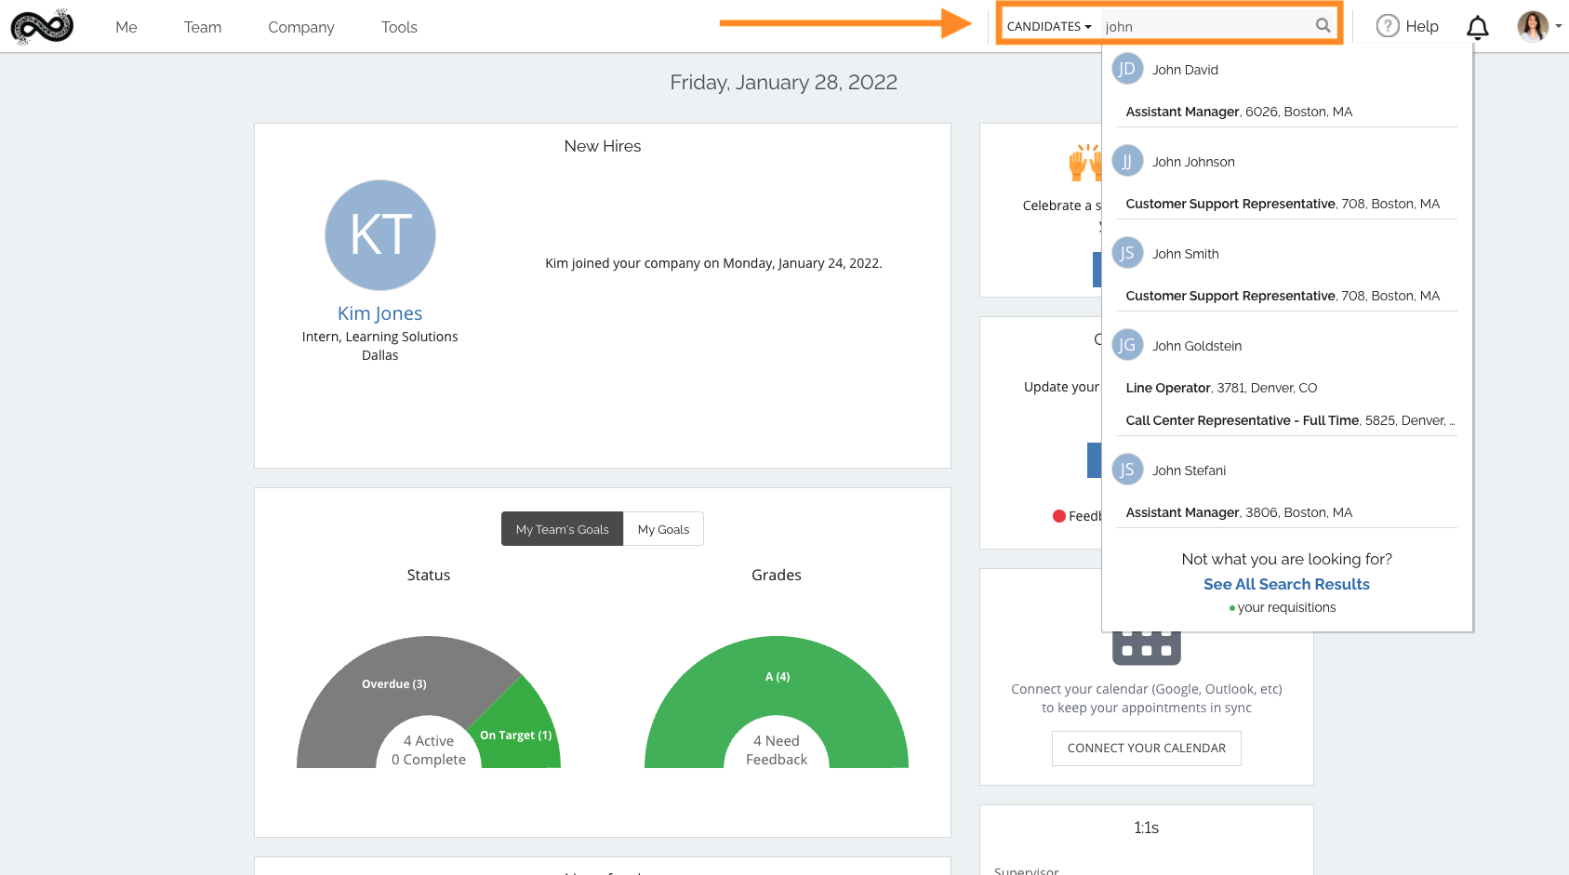Viewport: 1569px width, 875px height.
Task: Click John Johnson's JJ avatar
Action: tap(1127, 161)
